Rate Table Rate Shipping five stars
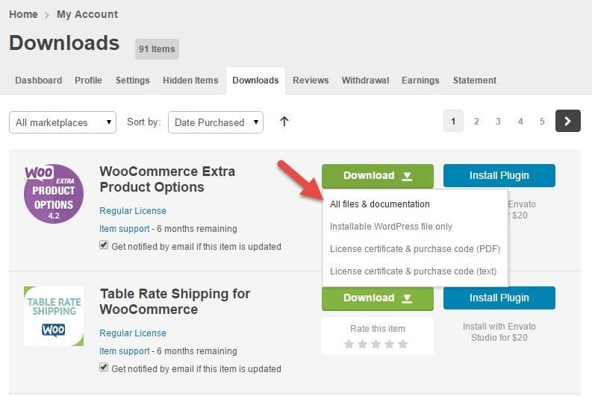The image size is (592, 396). [x=403, y=344]
